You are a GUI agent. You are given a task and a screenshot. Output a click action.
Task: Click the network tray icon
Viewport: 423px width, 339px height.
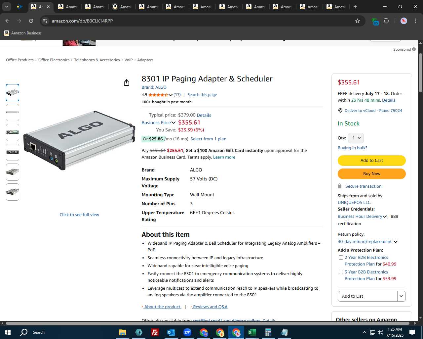tap(372, 332)
